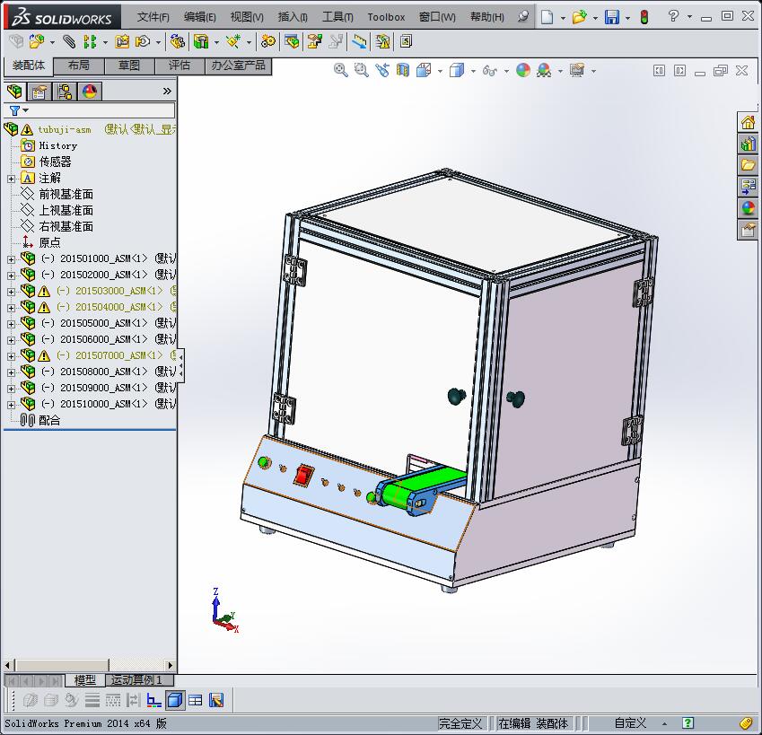
Task: Toggle the 3D shaded view button in bottom toolbar
Action: 175,700
